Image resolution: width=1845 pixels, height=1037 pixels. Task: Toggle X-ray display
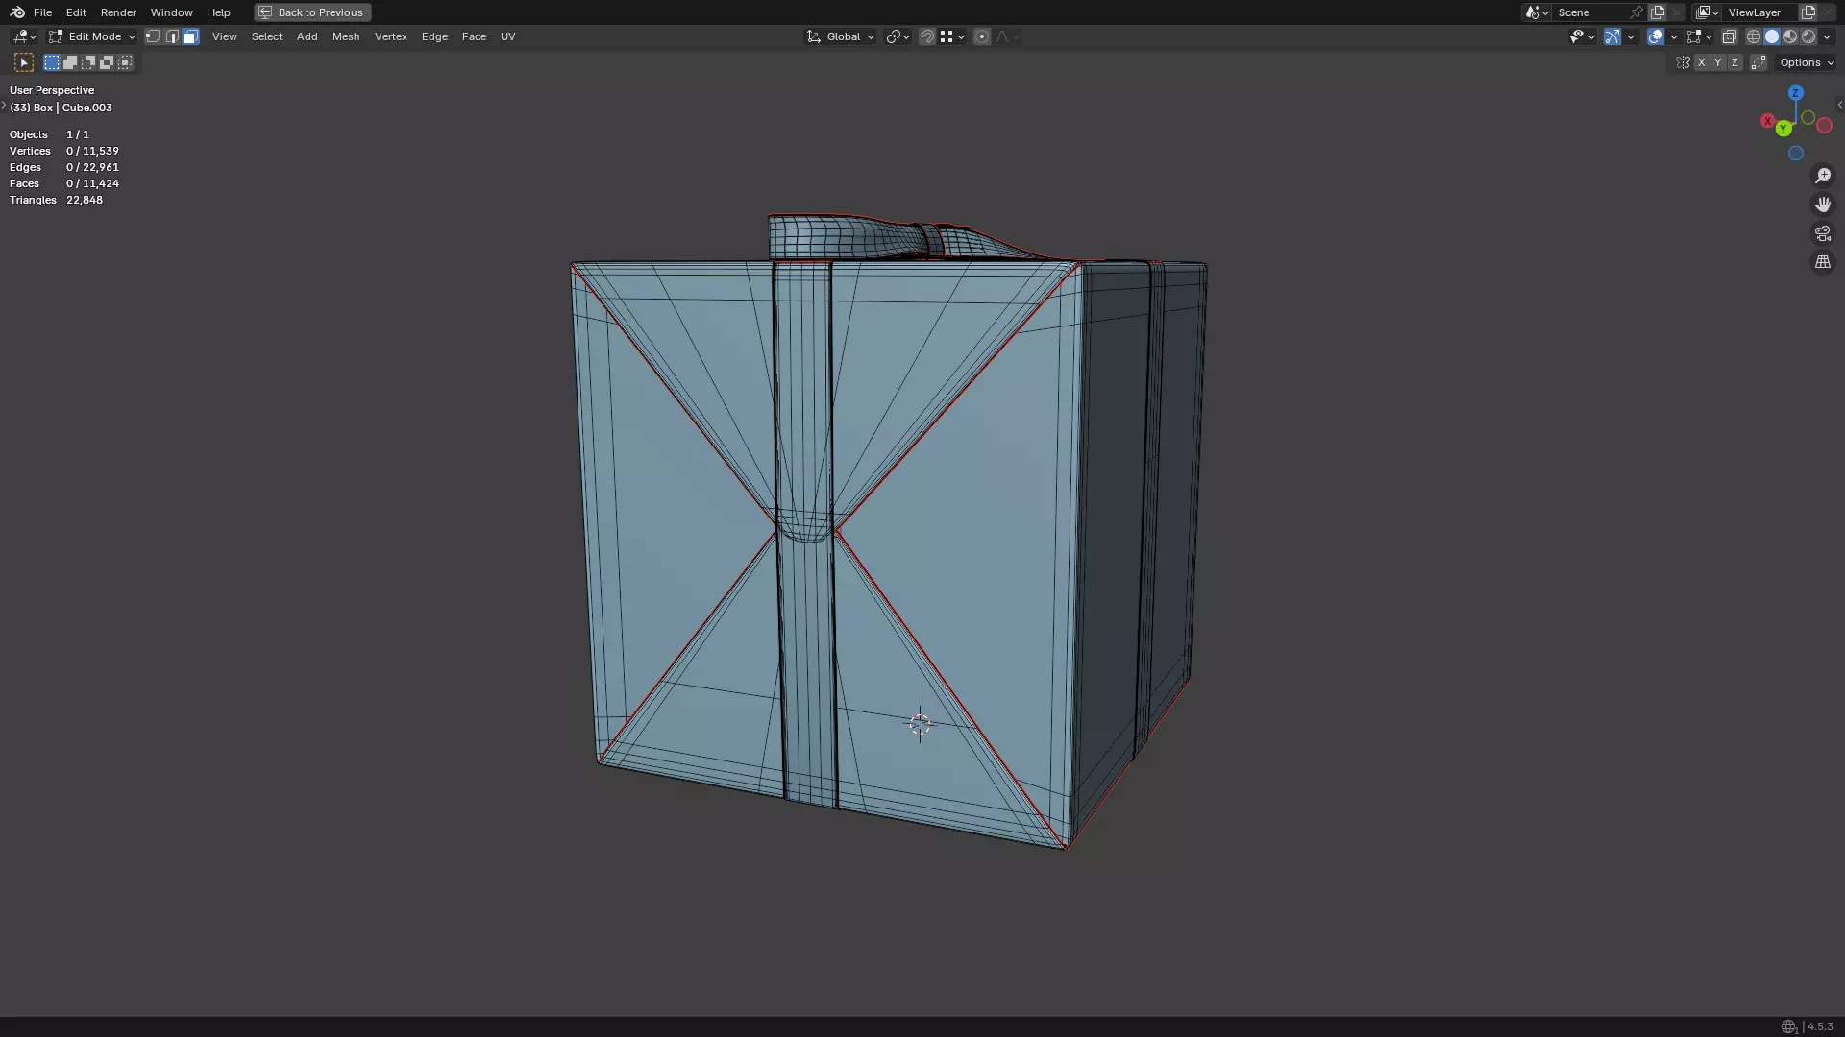(x=1730, y=36)
